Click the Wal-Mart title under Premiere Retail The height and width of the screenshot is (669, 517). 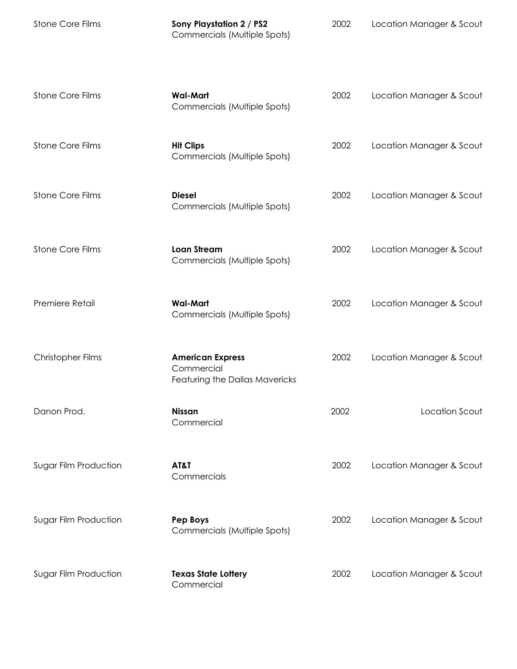coord(190,303)
